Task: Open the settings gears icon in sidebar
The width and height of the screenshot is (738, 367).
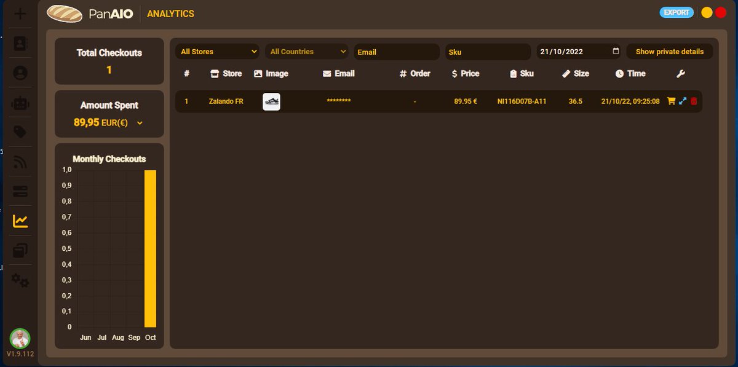Action: (20, 280)
